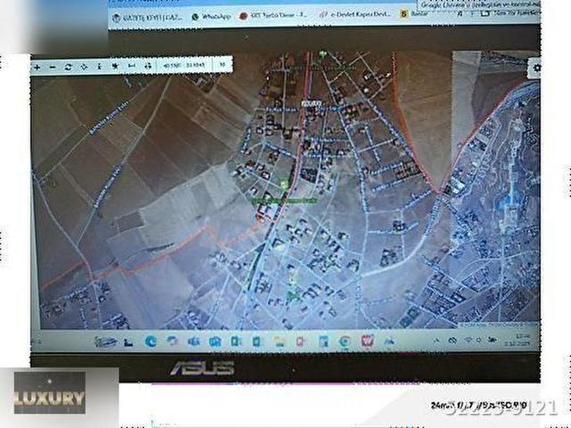The width and height of the screenshot is (571, 428).
Task: Open the Outlook icon on the taskbar
Action: pyautogui.click(x=215, y=342)
